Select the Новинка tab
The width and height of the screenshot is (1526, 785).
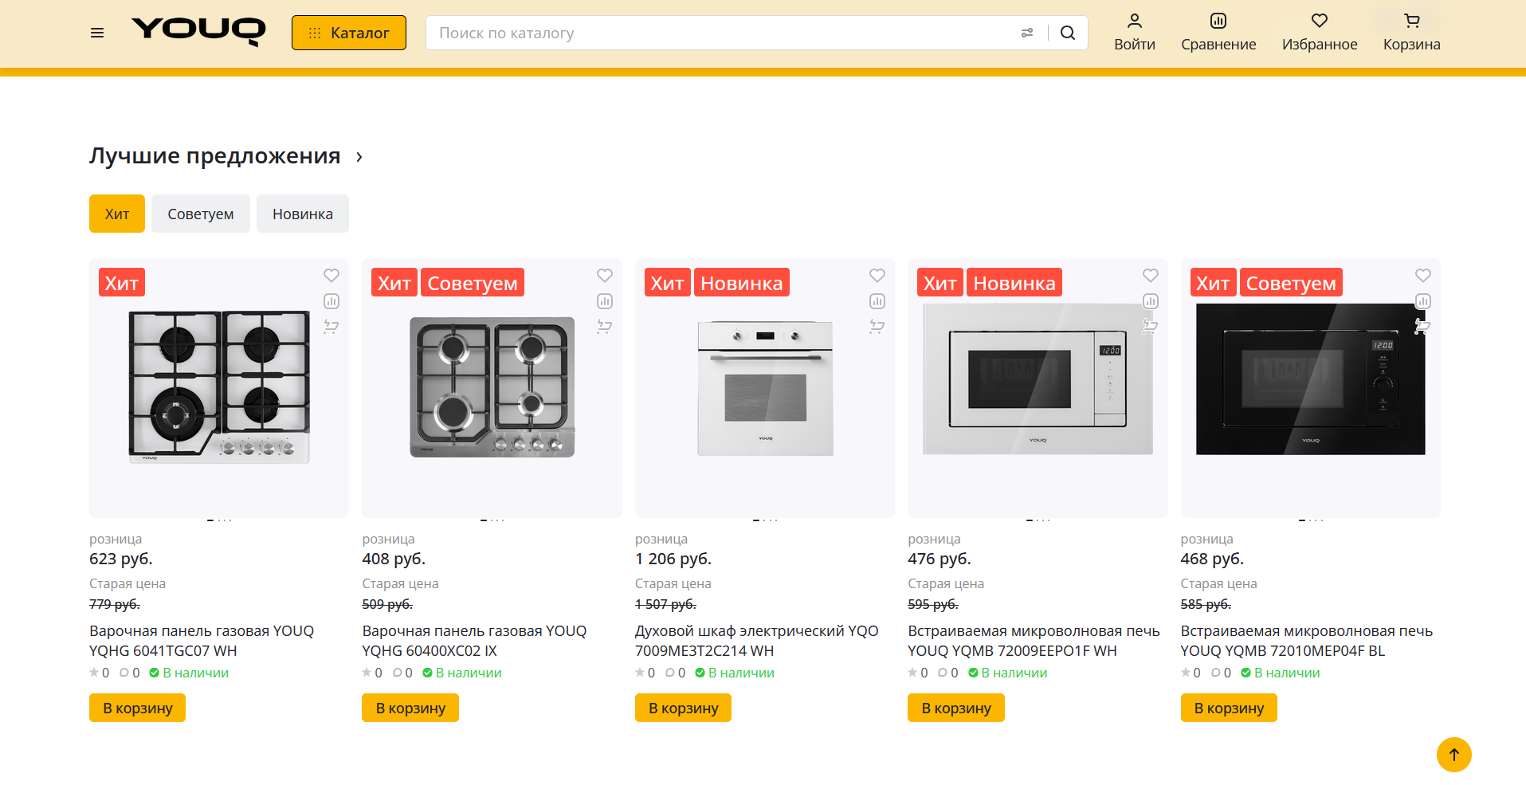point(302,214)
